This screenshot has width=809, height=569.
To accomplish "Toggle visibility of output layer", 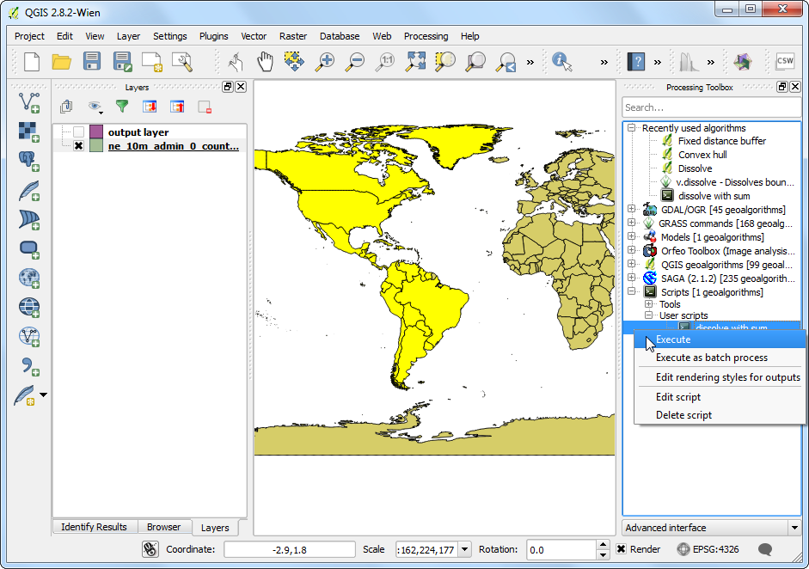I will [78, 132].
